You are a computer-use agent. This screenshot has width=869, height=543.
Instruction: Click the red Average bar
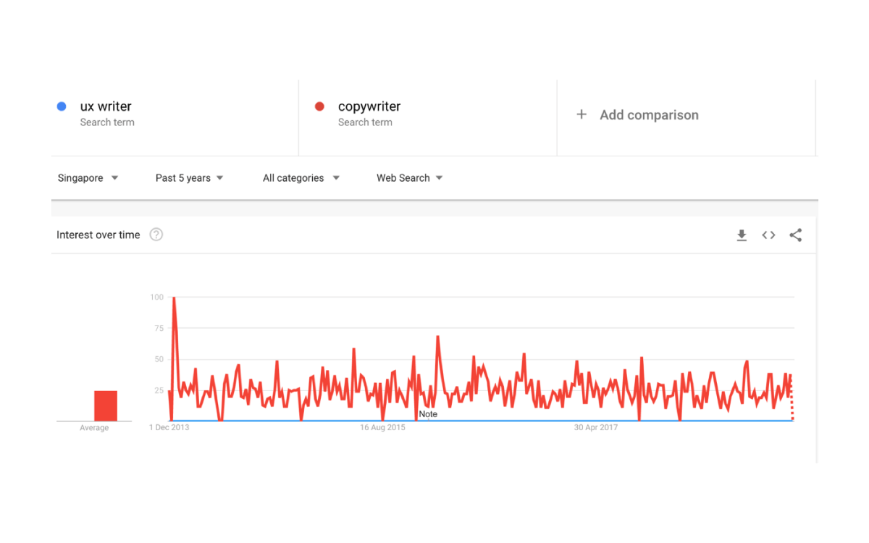[x=106, y=405]
